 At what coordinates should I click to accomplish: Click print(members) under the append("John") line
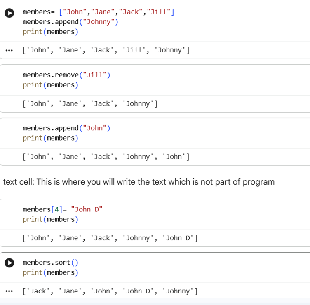(x=50, y=138)
